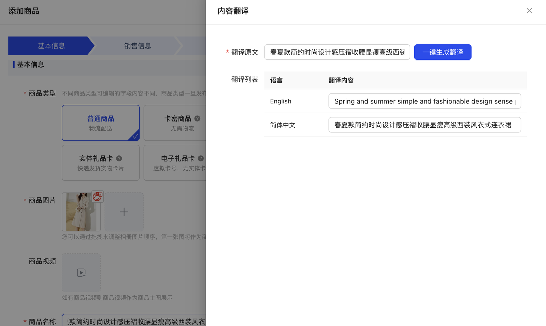Click help icon next to 实体礼品卡

tap(119, 158)
